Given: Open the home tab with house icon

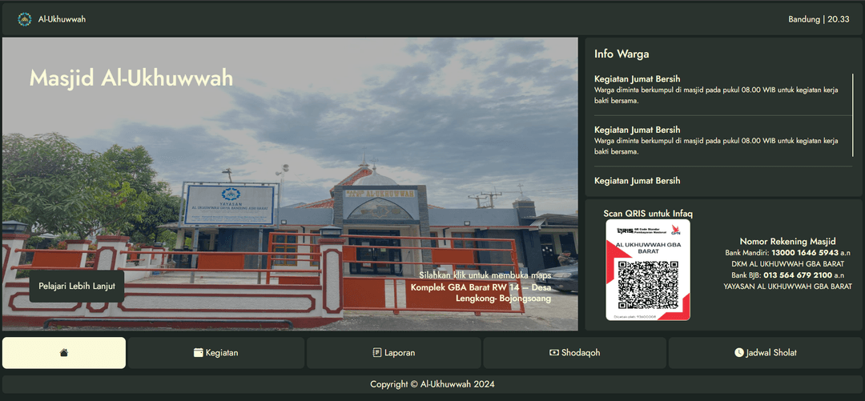Looking at the screenshot, I should (x=64, y=353).
